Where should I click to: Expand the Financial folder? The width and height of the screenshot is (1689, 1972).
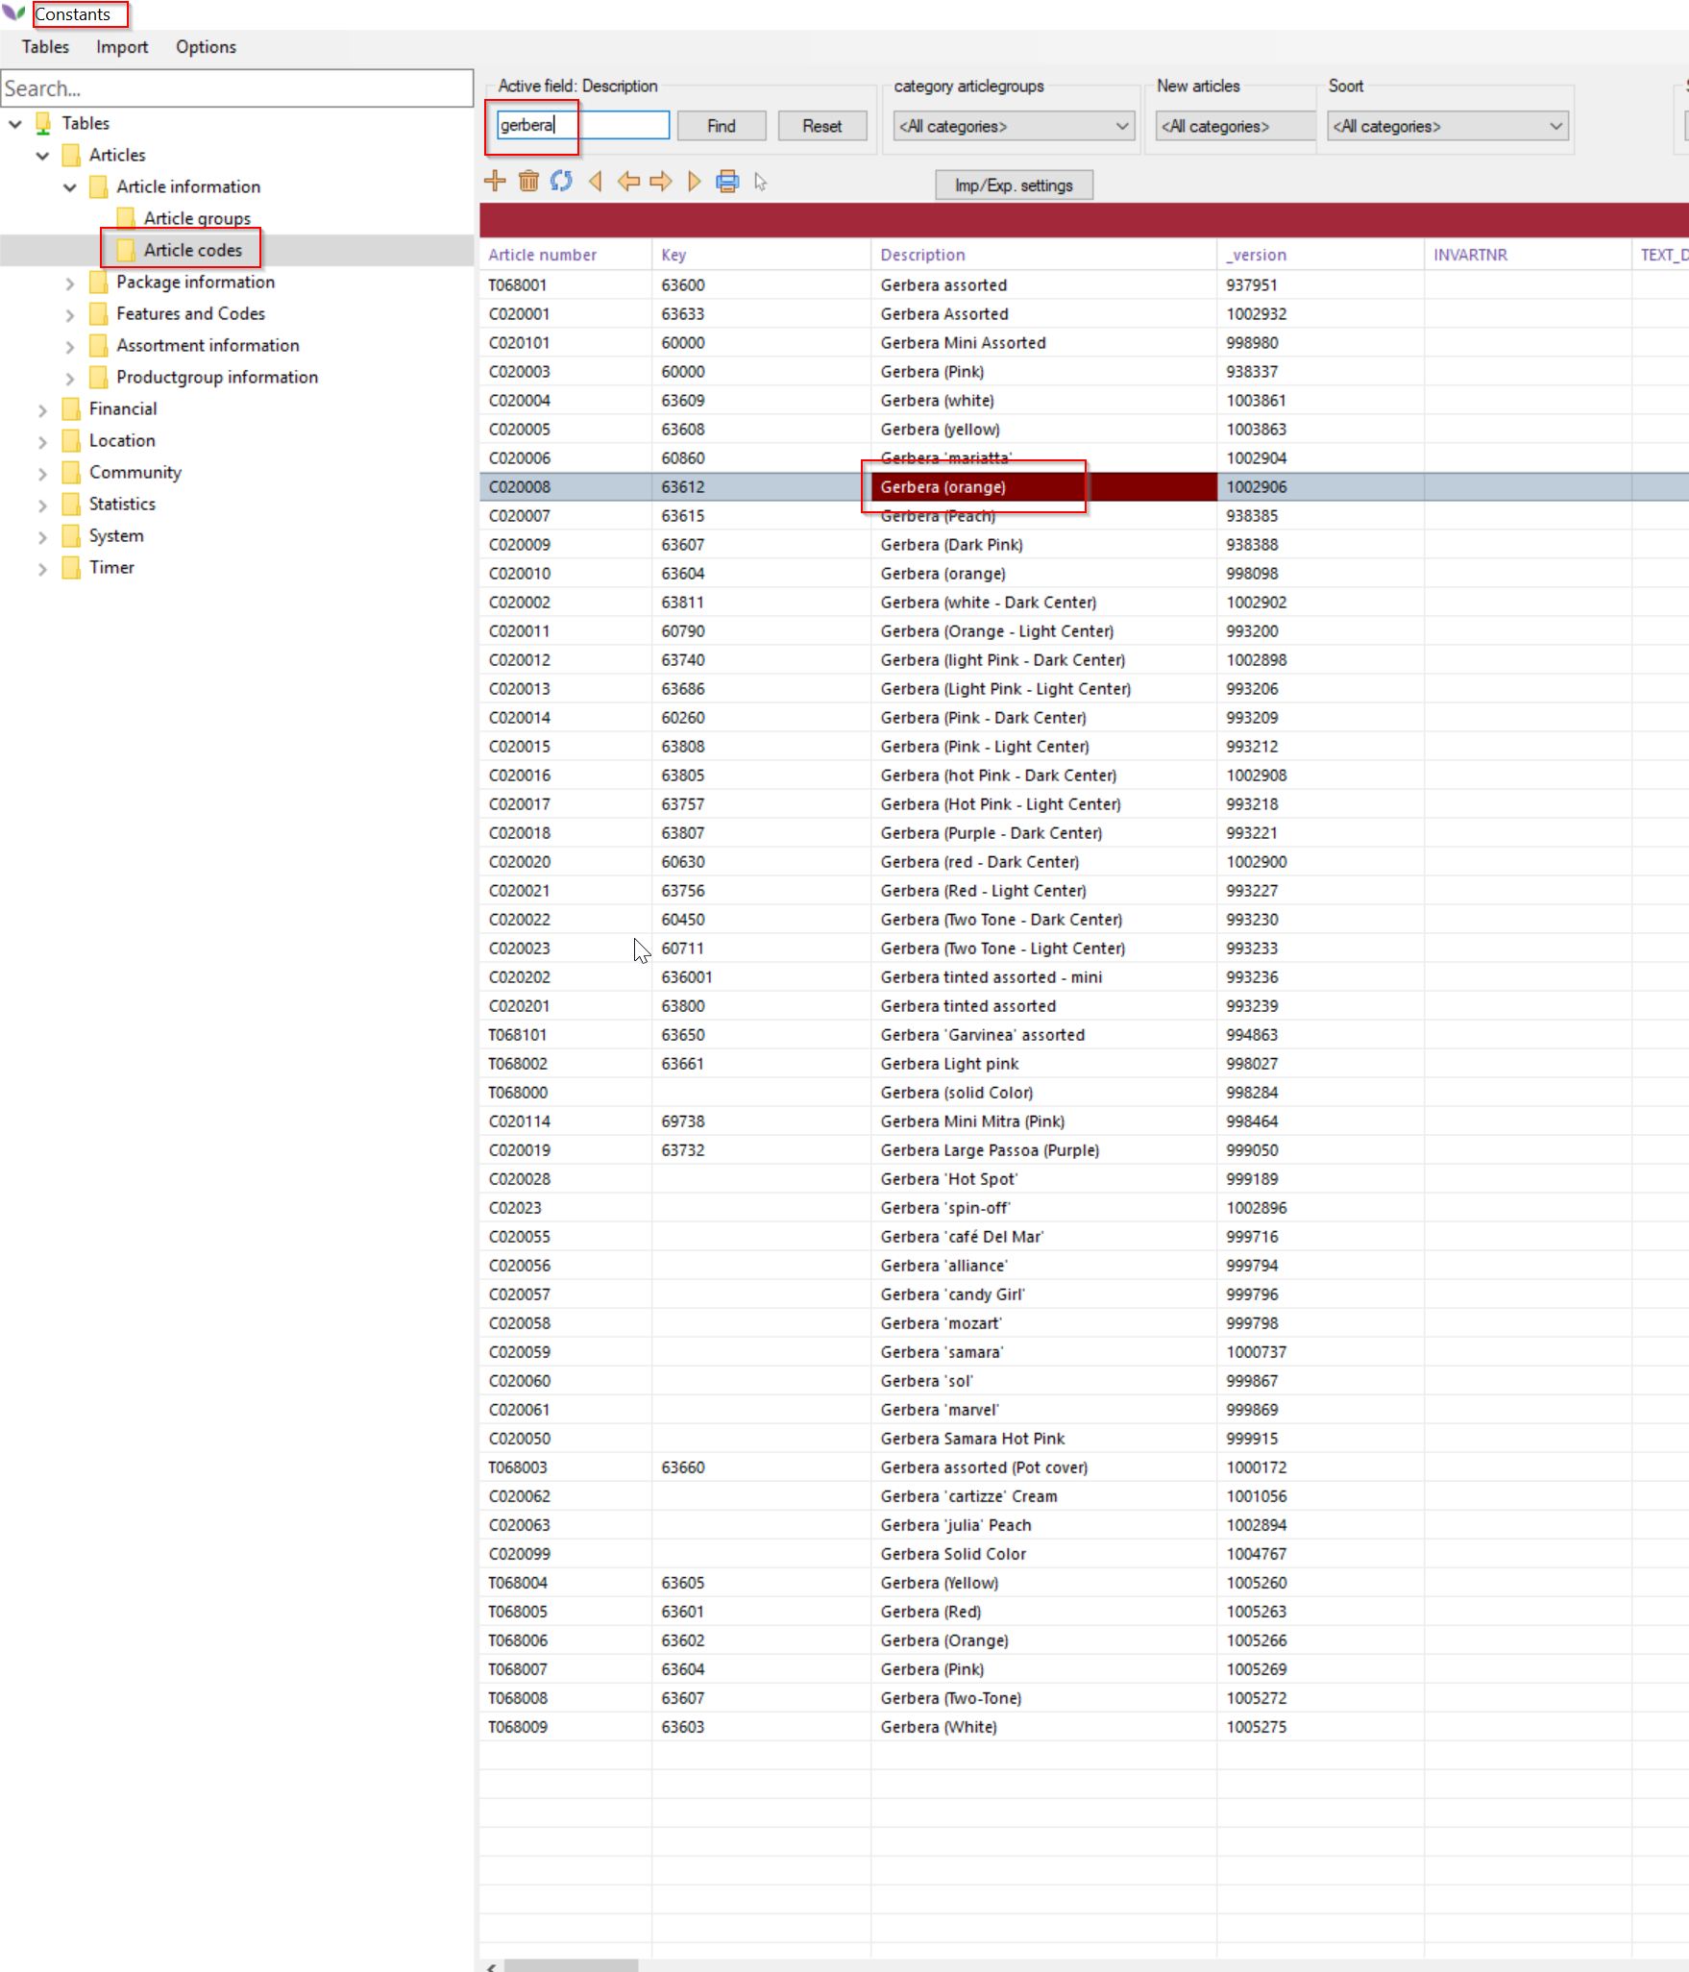[x=42, y=409]
